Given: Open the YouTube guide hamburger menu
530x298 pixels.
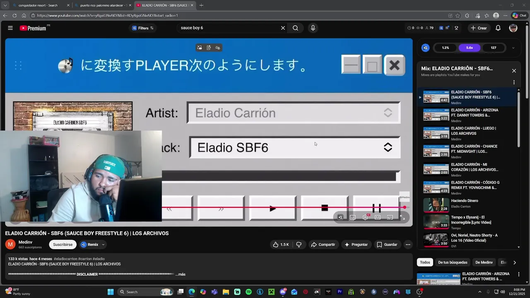Looking at the screenshot, I should tap(10, 28).
